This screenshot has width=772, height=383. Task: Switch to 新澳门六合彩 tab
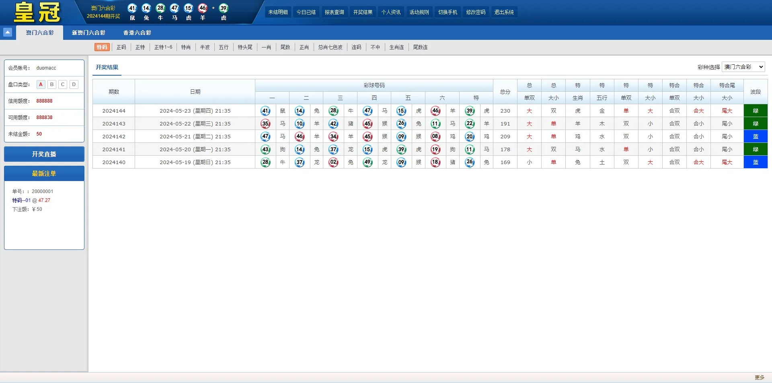88,33
